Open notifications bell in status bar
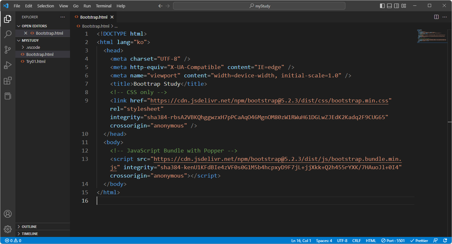Viewport: 452px width, 244px height. pos(445,240)
